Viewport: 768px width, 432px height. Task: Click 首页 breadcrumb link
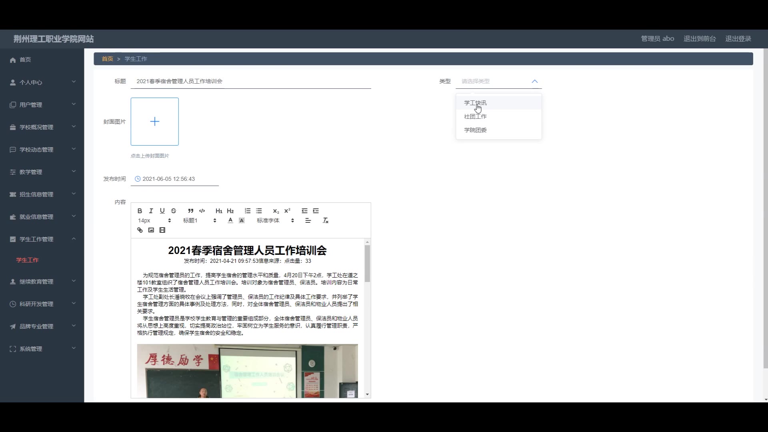click(x=107, y=59)
